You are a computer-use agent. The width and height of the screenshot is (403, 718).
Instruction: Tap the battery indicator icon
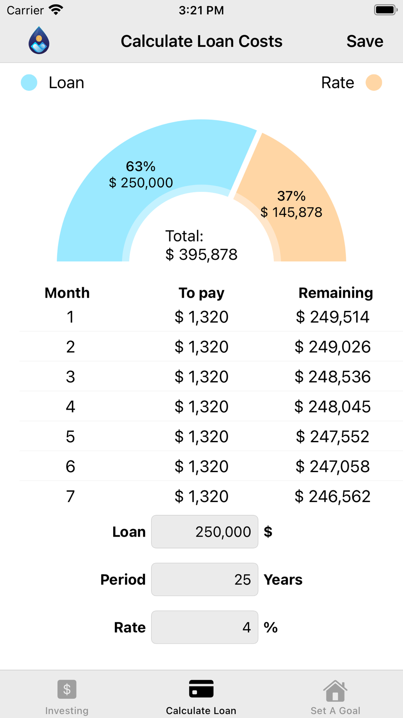click(x=385, y=10)
